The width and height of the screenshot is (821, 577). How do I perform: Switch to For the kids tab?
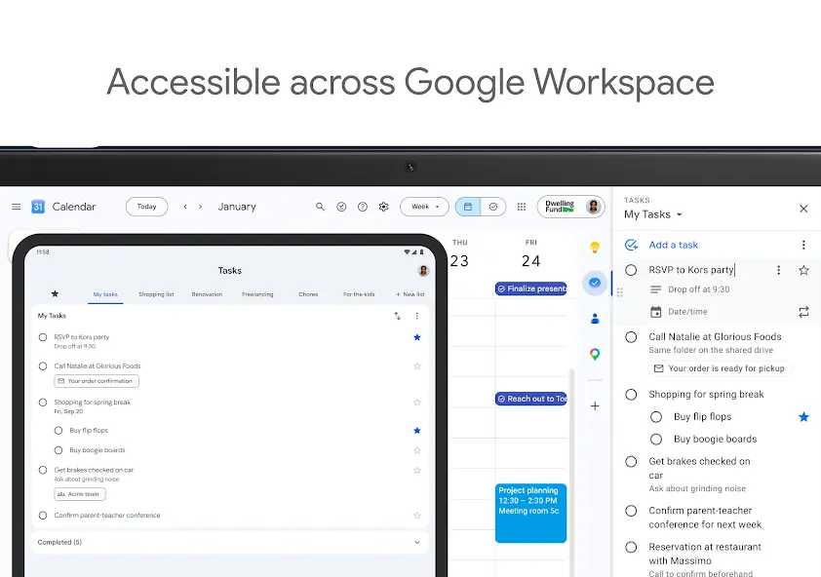pos(359,294)
